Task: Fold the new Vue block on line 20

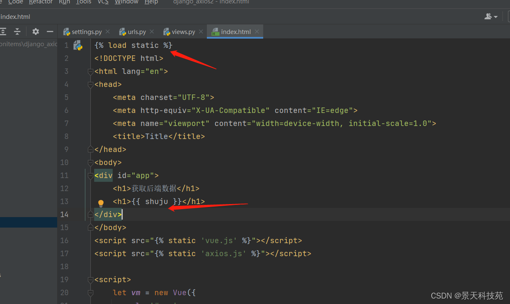Action: point(90,293)
